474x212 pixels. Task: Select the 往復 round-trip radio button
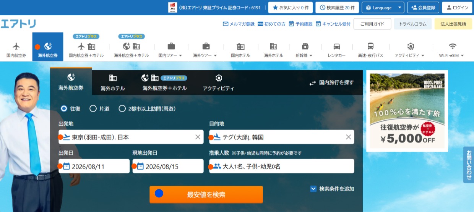64,108
